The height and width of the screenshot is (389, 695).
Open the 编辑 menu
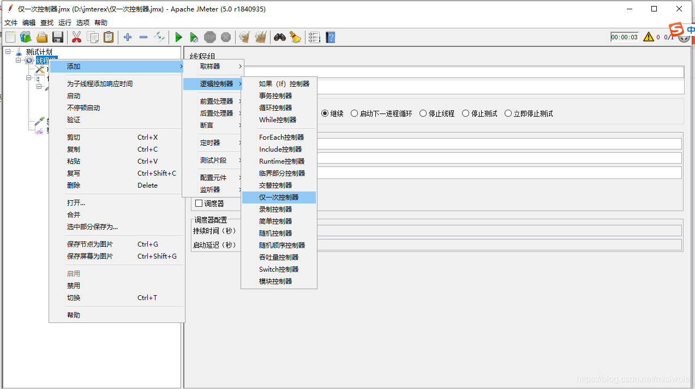(29, 22)
